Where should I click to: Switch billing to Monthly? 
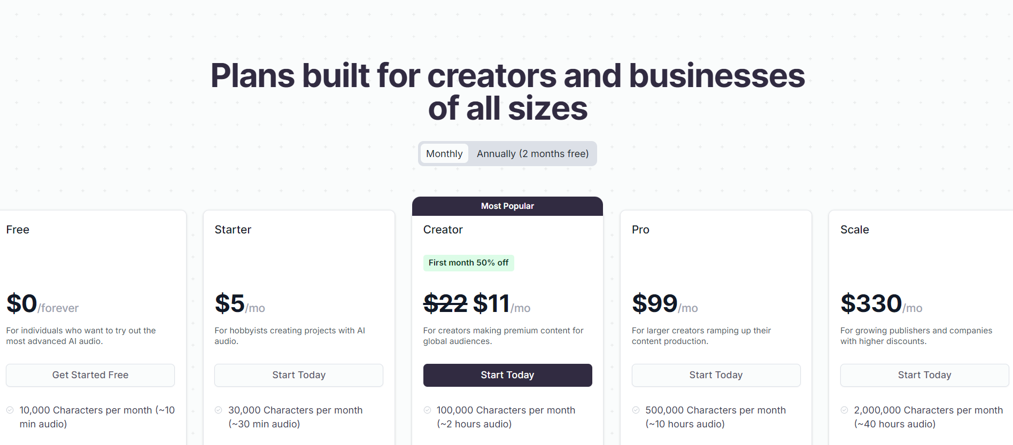pyautogui.click(x=444, y=154)
